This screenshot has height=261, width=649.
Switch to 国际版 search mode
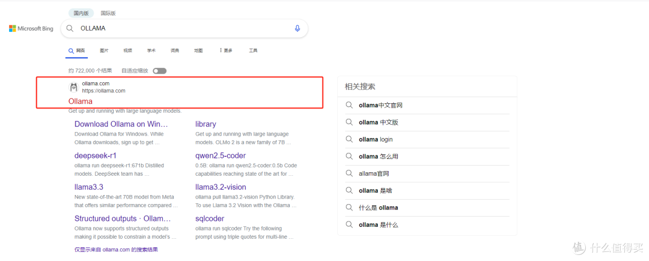(x=108, y=13)
